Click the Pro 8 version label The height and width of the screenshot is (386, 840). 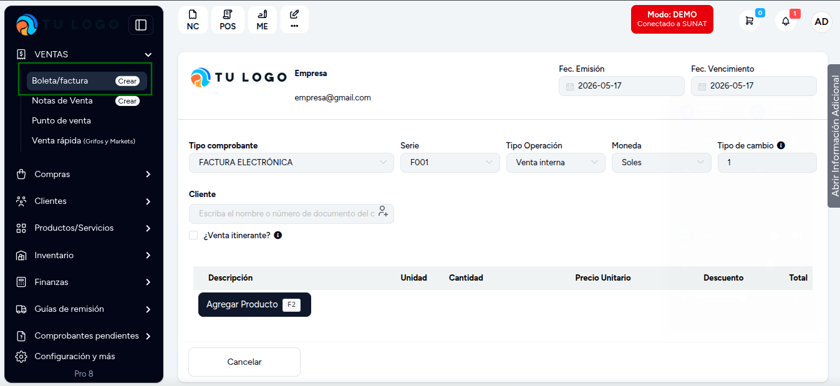coord(84,374)
